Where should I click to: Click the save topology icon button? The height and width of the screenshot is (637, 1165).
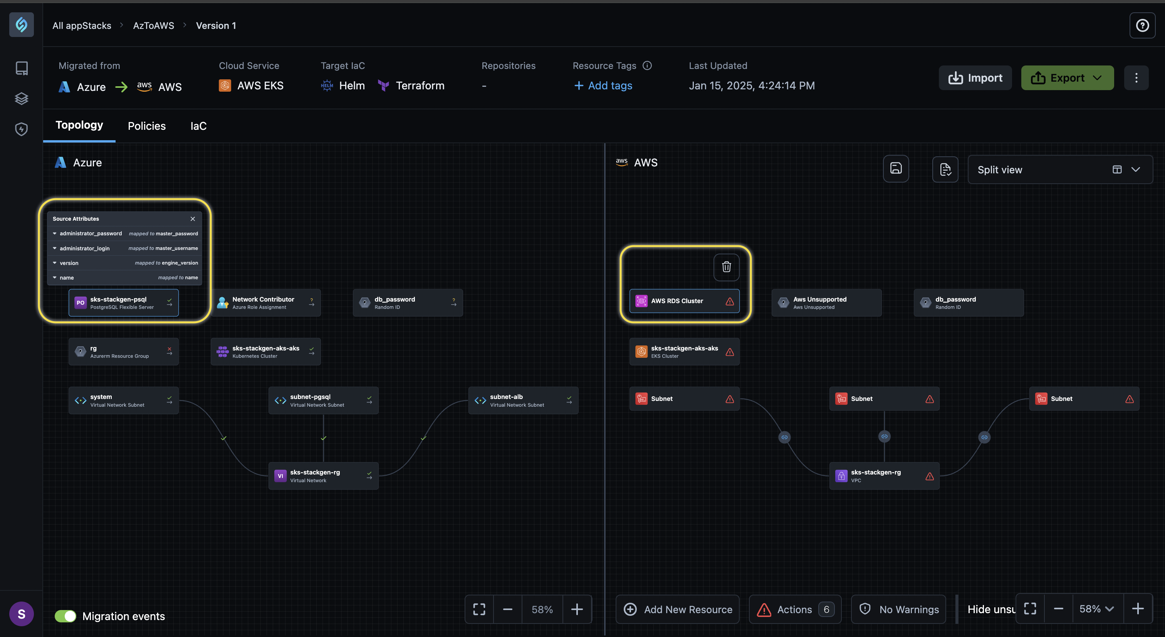coord(896,169)
